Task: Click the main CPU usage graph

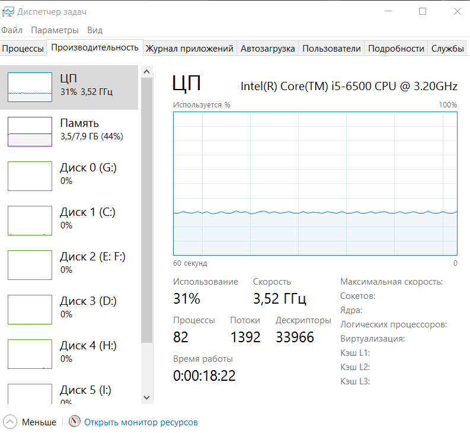Action: click(x=315, y=183)
